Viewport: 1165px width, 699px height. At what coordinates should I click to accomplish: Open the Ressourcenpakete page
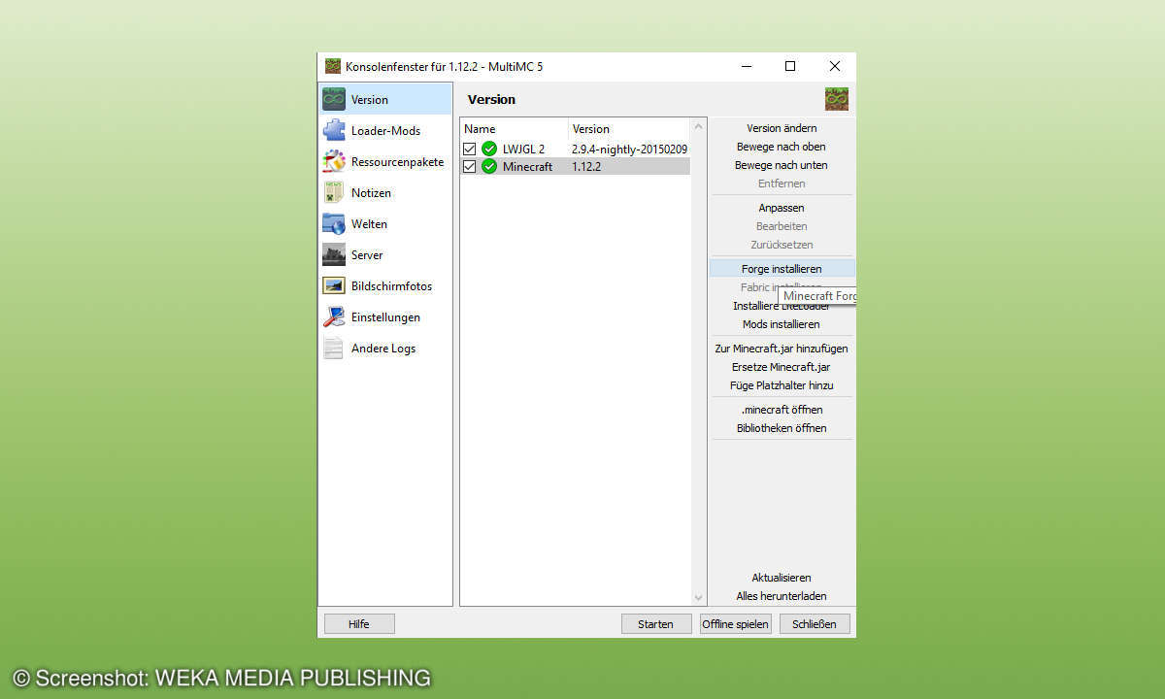coord(385,161)
